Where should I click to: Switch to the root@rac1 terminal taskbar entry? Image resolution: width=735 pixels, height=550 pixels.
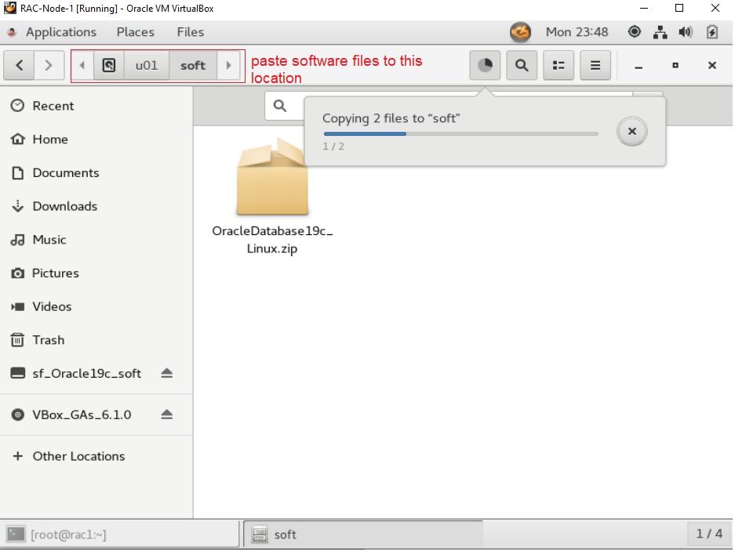(x=121, y=534)
